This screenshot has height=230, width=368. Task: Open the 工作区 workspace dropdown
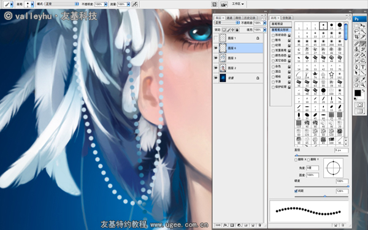click(x=238, y=4)
